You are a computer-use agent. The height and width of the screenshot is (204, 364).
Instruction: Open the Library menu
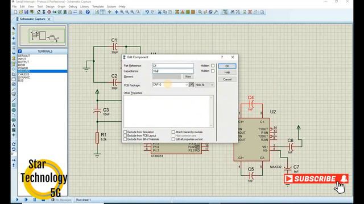[85, 6]
